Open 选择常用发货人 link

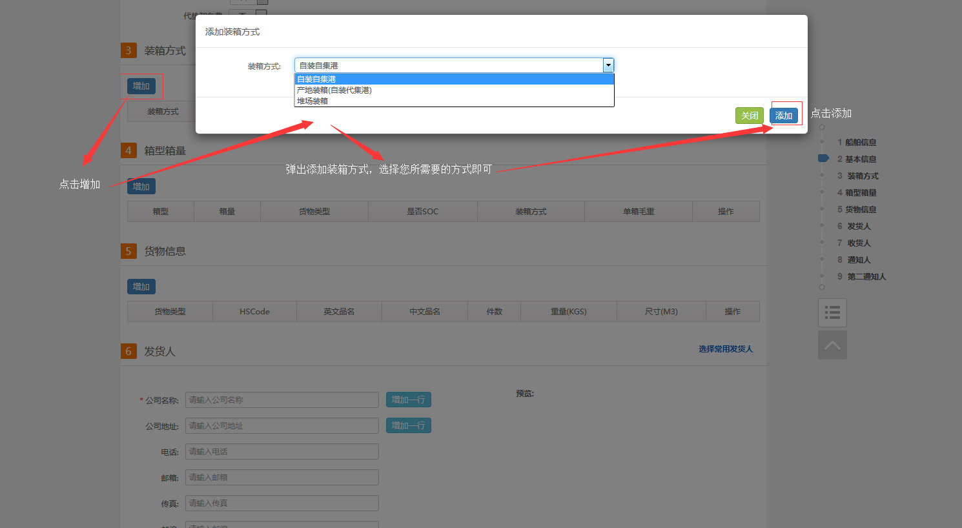[x=725, y=349]
